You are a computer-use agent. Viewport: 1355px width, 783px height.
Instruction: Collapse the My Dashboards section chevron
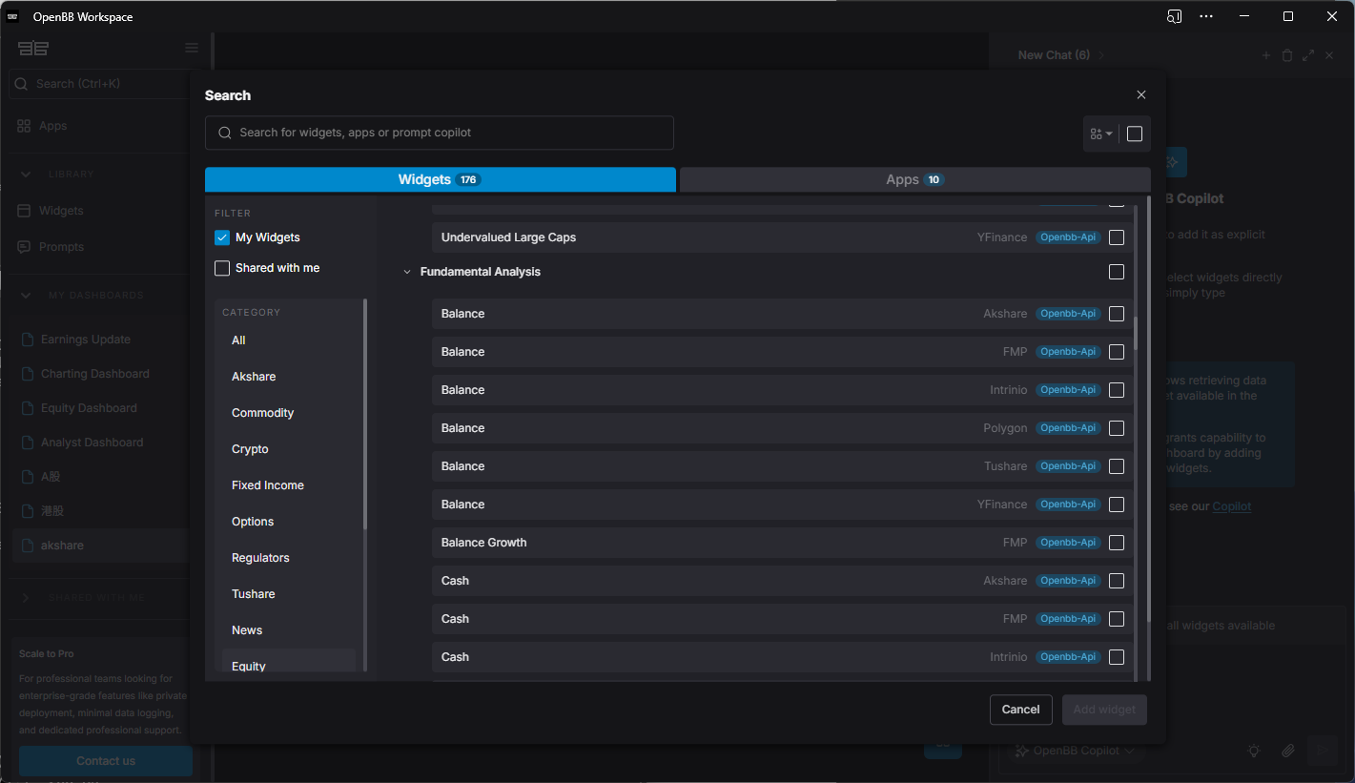(x=26, y=296)
